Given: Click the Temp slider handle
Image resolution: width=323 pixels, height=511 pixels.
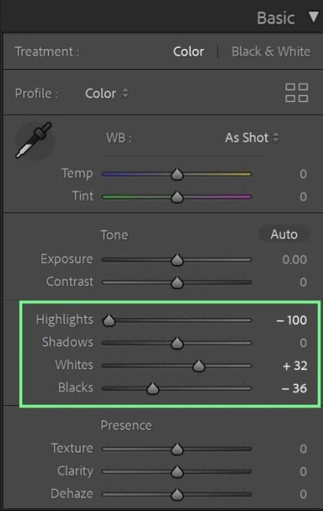Looking at the screenshot, I should 177,174.
